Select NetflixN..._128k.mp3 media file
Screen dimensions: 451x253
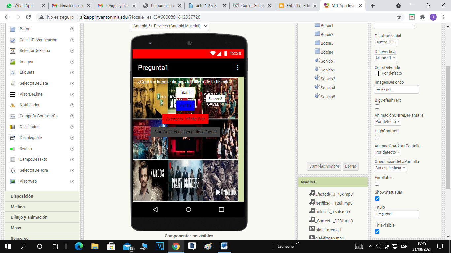[x=331, y=203]
